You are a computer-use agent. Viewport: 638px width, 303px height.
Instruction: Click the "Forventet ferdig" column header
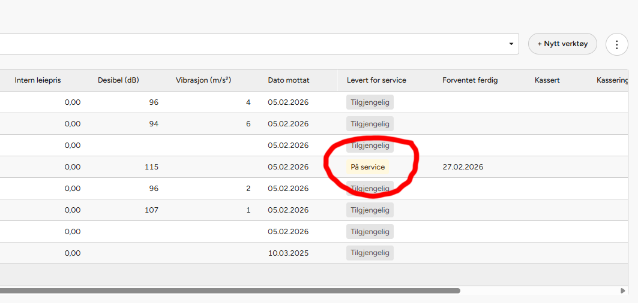click(470, 80)
